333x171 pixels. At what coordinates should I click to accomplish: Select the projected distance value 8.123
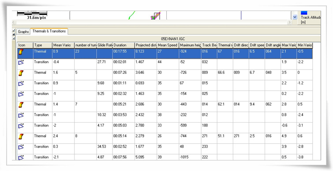coord(139,51)
